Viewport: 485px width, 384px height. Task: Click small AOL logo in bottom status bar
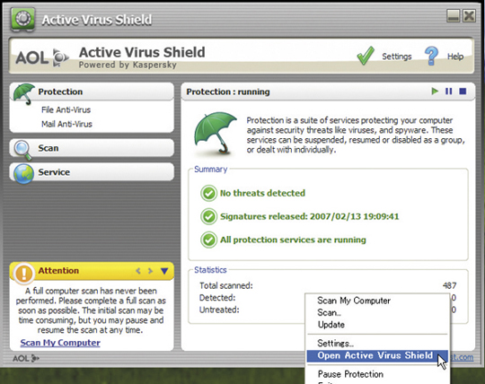(26, 358)
